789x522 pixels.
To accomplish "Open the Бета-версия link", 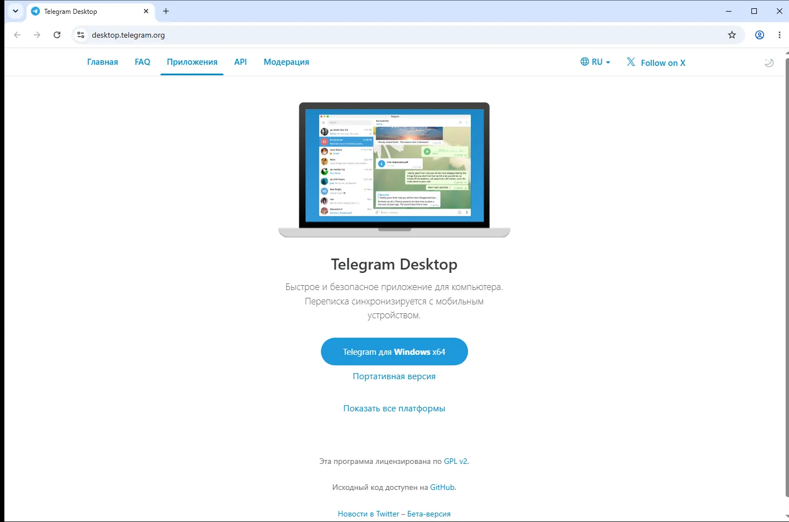I will 429,514.
